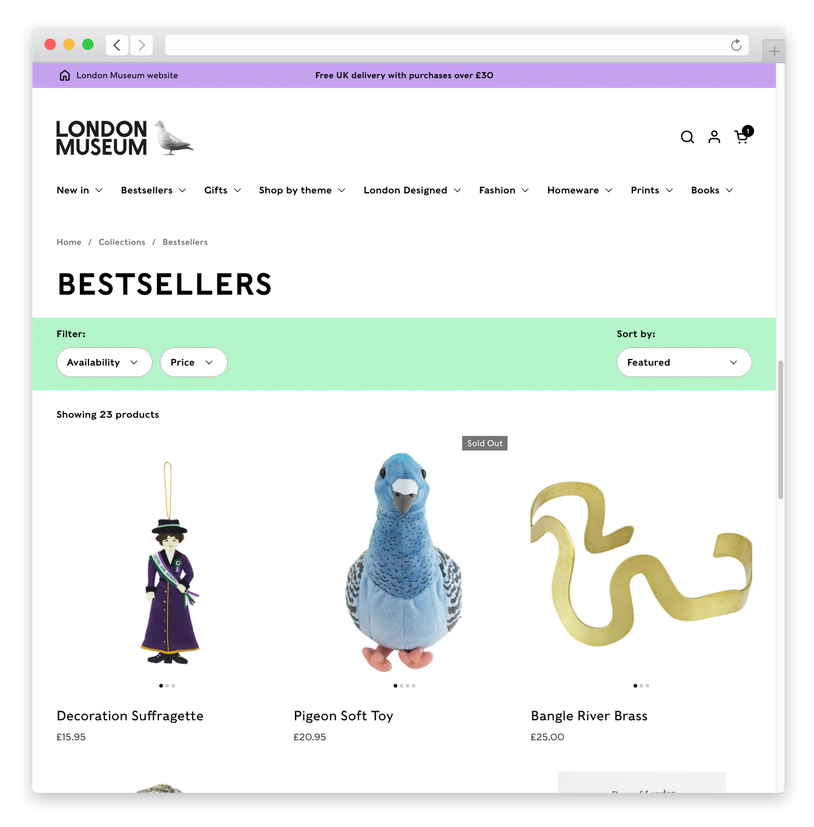The image size is (814, 827).
Task: Click the home icon in purple banner
Action: coord(65,75)
